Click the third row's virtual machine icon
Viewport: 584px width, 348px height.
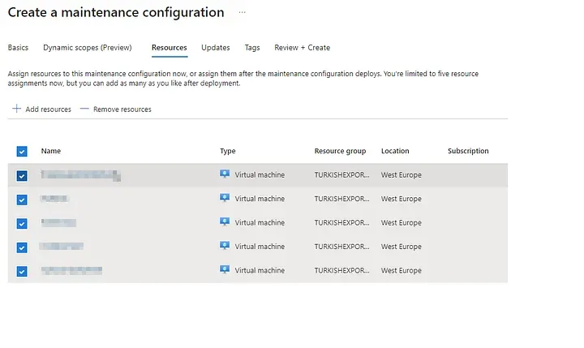click(x=225, y=222)
